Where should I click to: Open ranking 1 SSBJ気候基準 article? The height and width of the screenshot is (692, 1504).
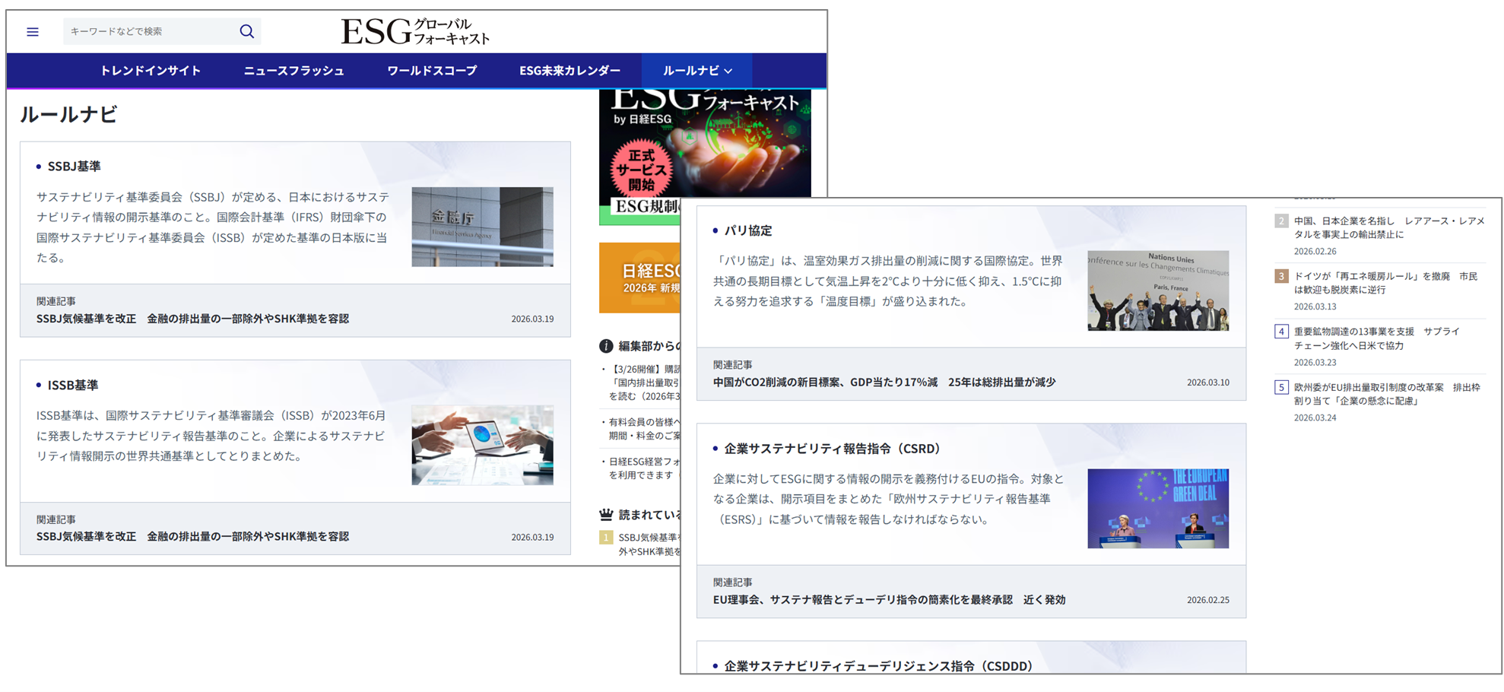(649, 544)
